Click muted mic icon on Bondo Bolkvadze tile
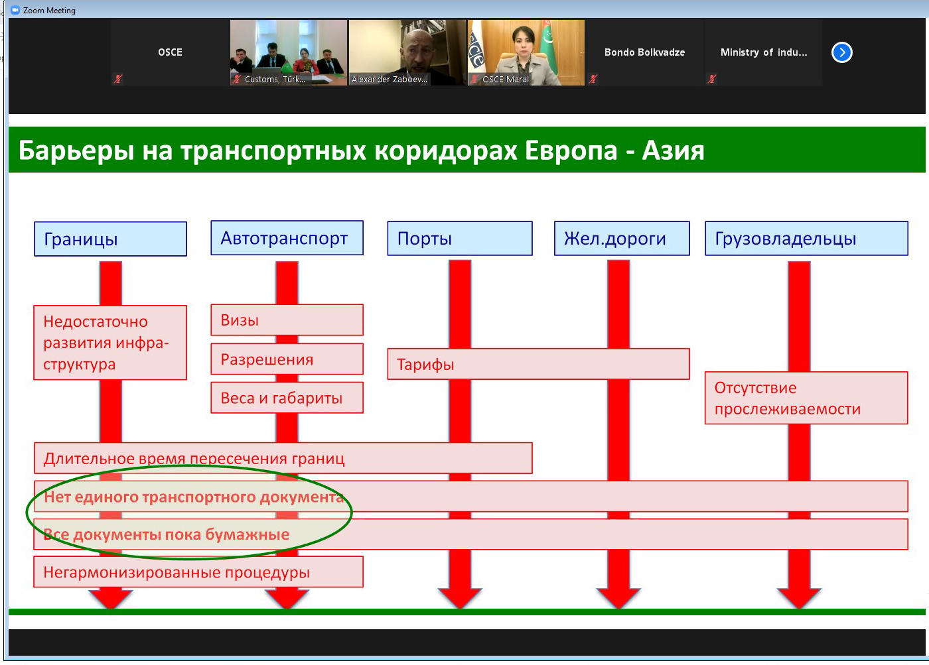This screenshot has width=929, height=665. point(593,79)
